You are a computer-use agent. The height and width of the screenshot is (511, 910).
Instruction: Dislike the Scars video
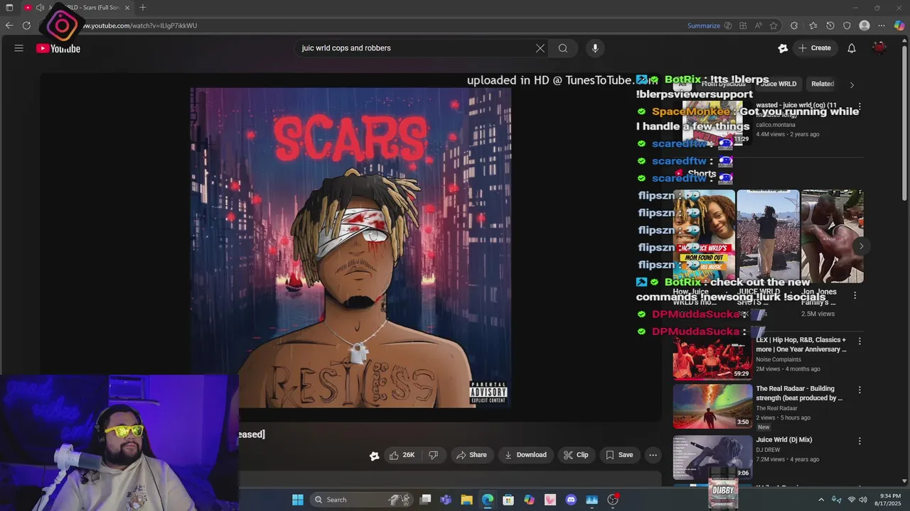pyautogui.click(x=433, y=455)
